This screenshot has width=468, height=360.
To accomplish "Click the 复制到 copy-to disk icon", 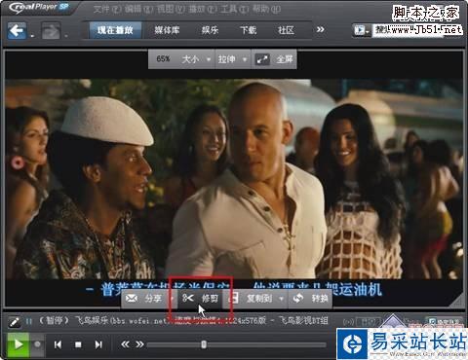I will pyautogui.click(x=233, y=299).
